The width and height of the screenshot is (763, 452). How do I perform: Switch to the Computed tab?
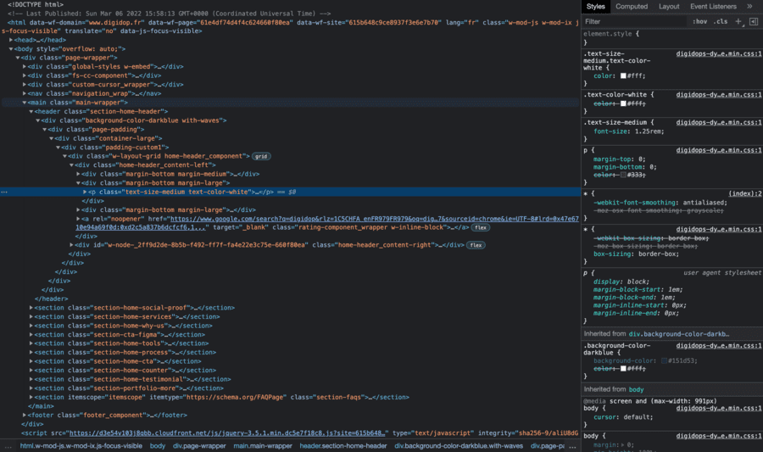(632, 6)
